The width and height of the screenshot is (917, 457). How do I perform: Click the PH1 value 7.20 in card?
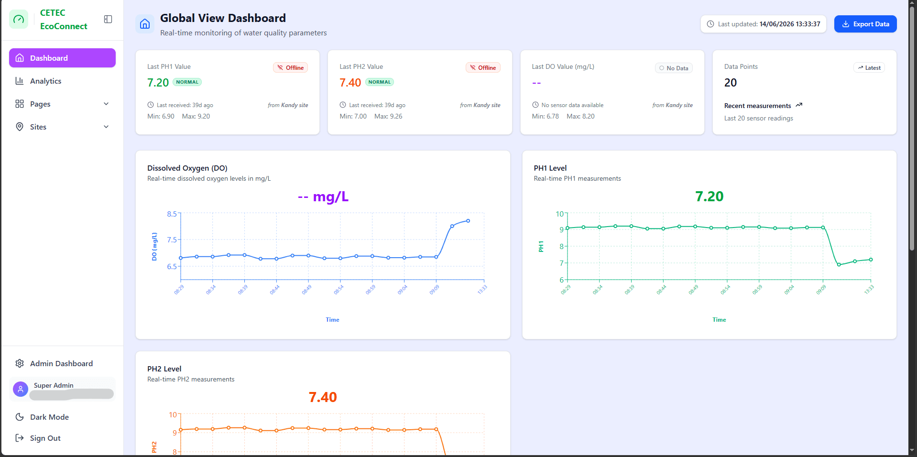[158, 83]
